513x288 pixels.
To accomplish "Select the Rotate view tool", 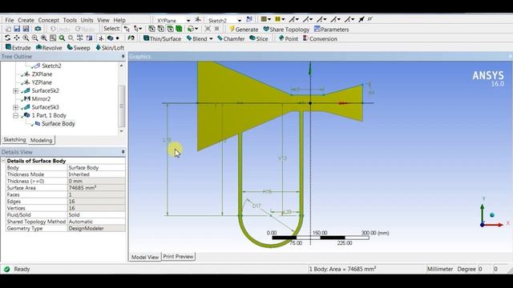I will coord(7,38).
